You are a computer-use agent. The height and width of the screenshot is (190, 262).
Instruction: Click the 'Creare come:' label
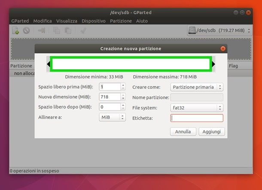146,87
